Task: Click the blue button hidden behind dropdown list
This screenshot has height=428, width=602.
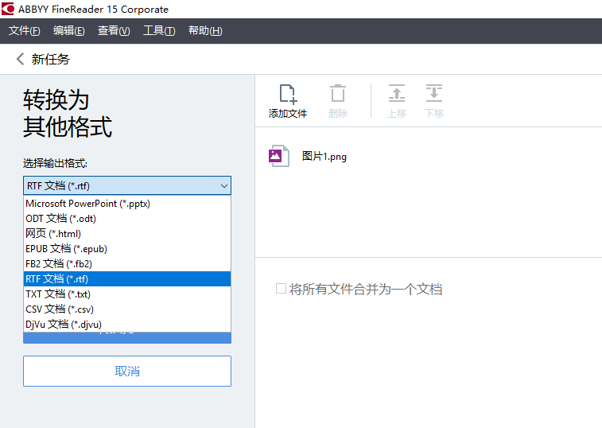Action: tap(127, 338)
